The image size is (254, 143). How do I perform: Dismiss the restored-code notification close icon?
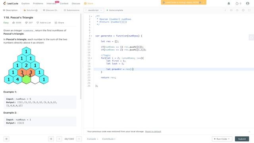tap(249, 131)
